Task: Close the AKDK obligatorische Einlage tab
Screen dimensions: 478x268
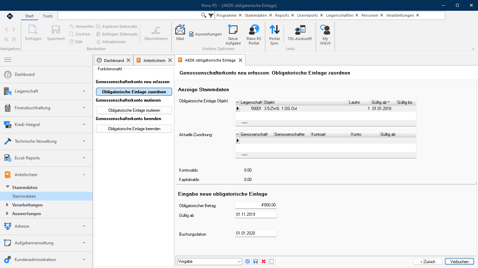Action: tap(240, 60)
